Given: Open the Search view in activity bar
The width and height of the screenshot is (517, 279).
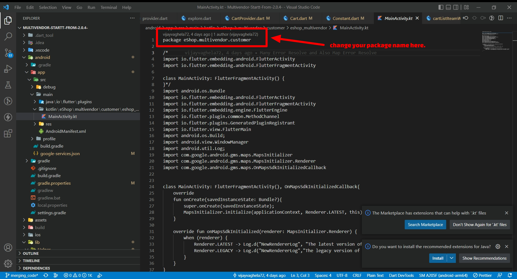Looking at the screenshot, I should [x=8, y=36].
